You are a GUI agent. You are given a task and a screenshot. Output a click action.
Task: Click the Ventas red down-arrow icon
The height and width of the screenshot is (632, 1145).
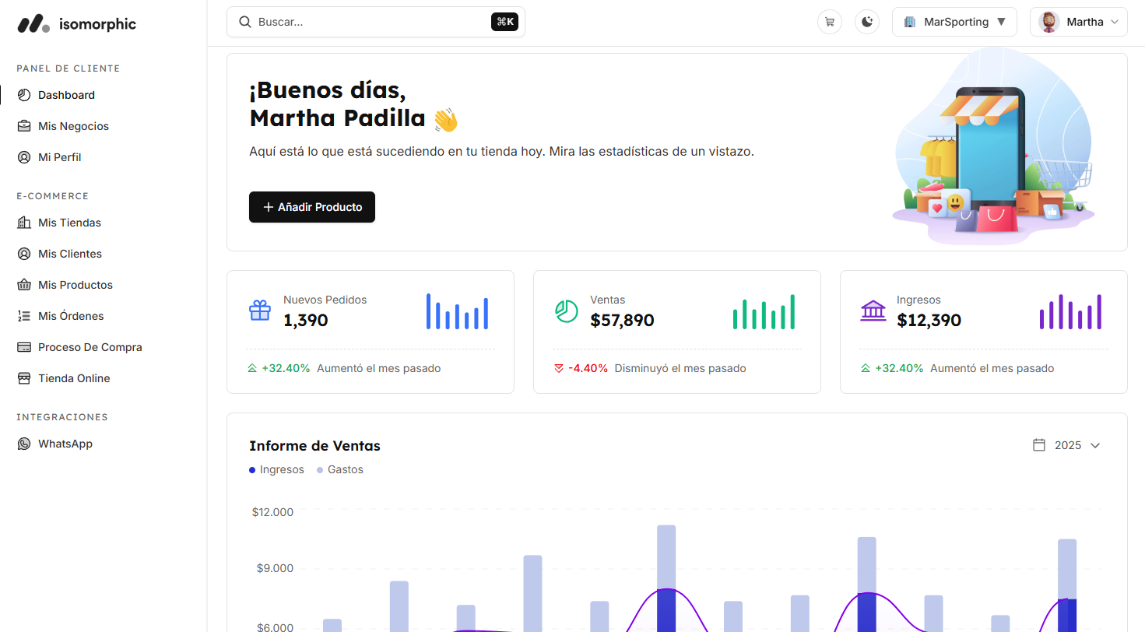559,368
